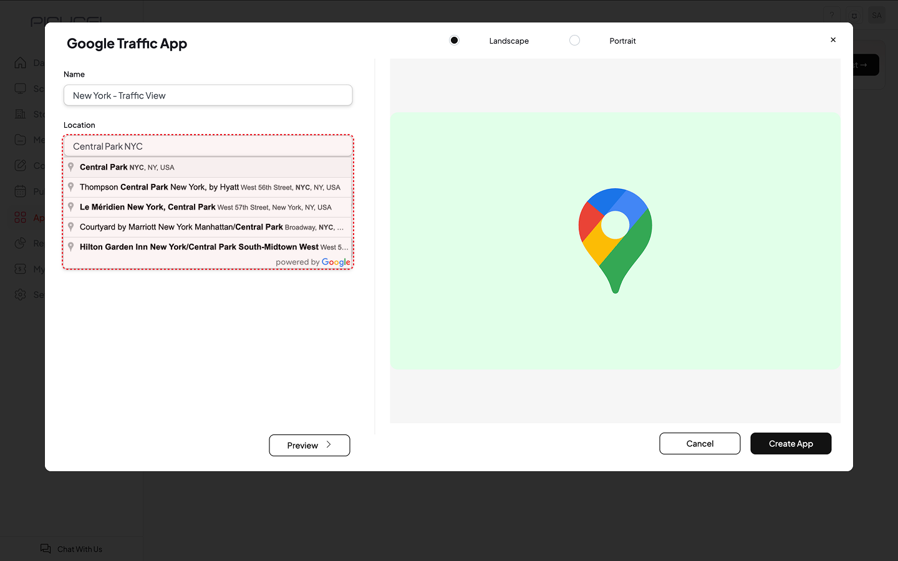
Task: Click the calendar icon in the sidebar
Action: [21, 191]
